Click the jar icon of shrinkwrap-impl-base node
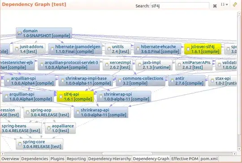242x163 pixels. [62, 81]
